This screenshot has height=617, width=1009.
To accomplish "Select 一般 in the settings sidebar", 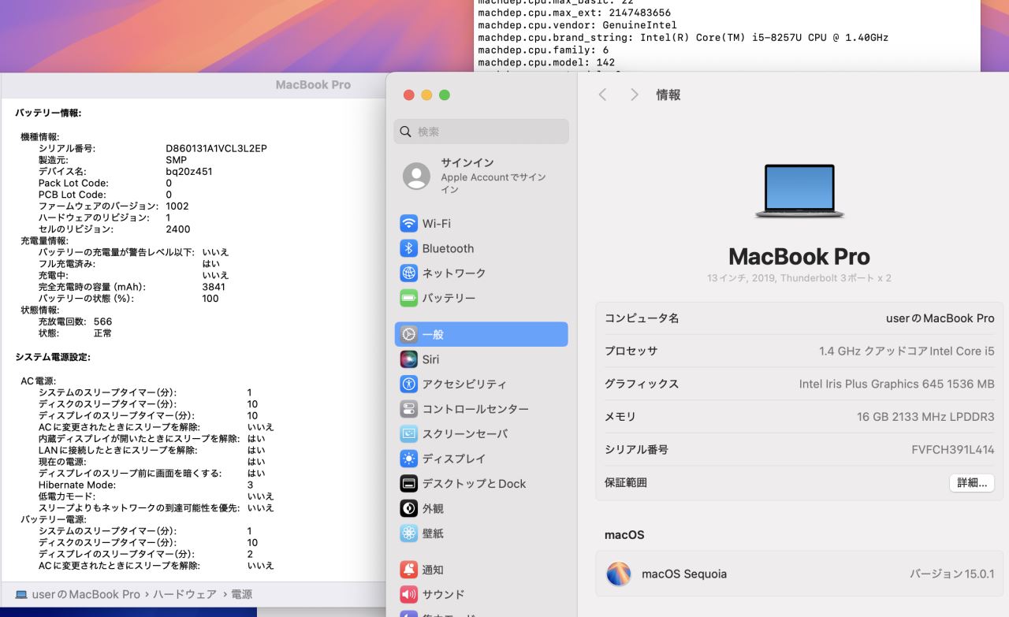I will point(481,334).
